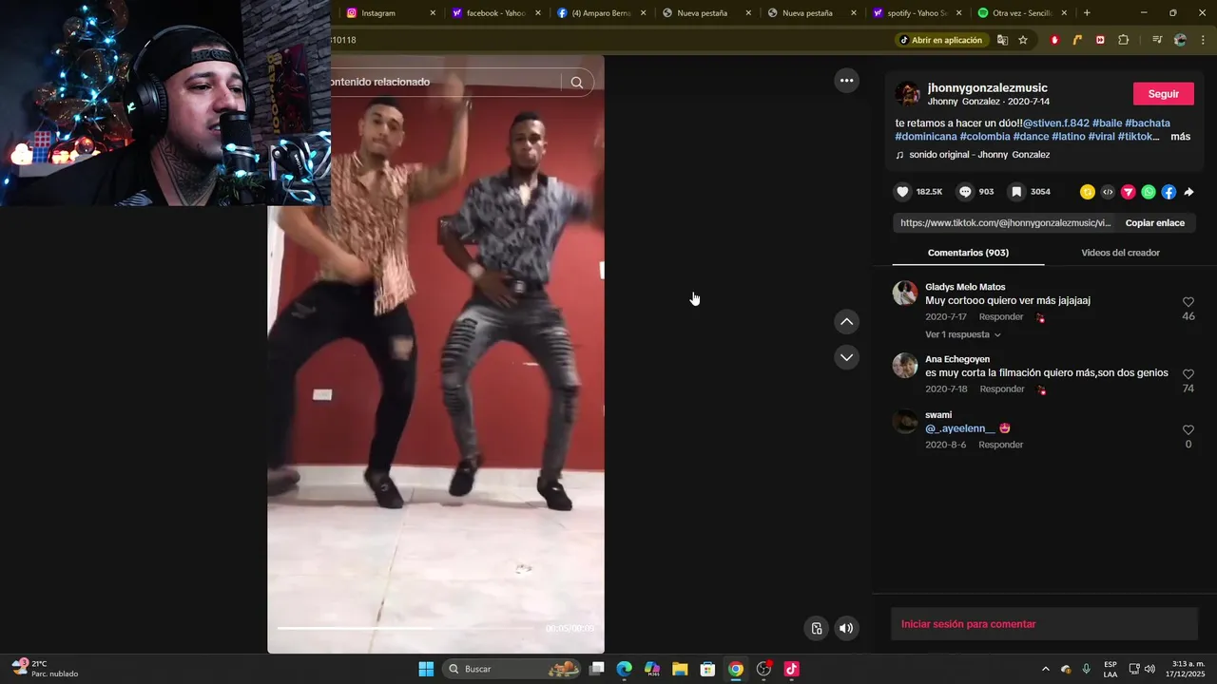Open the Chrome three-dots menu

coord(1203,40)
